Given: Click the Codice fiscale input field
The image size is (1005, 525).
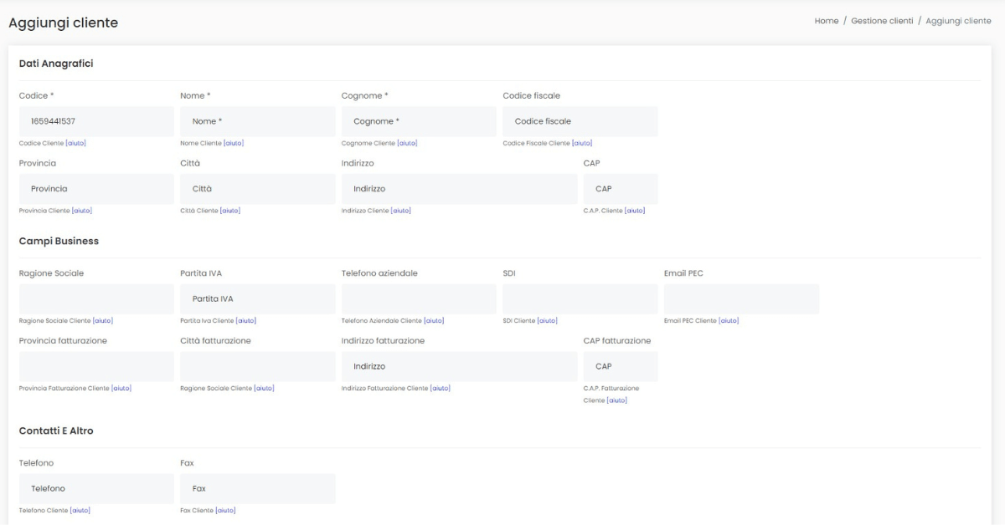Looking at the screenshot, I should [x=580, y=121].
